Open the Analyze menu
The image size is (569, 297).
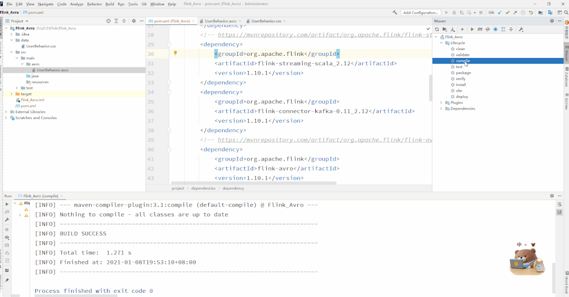[x=76, y=4]
